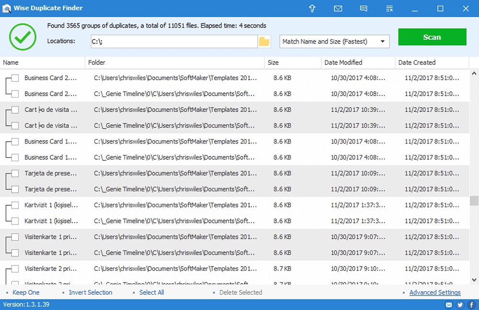Click the '10/30/2017 9:10' date of Visitenkarte 2

pyautogui.click(x=358, y=269)
